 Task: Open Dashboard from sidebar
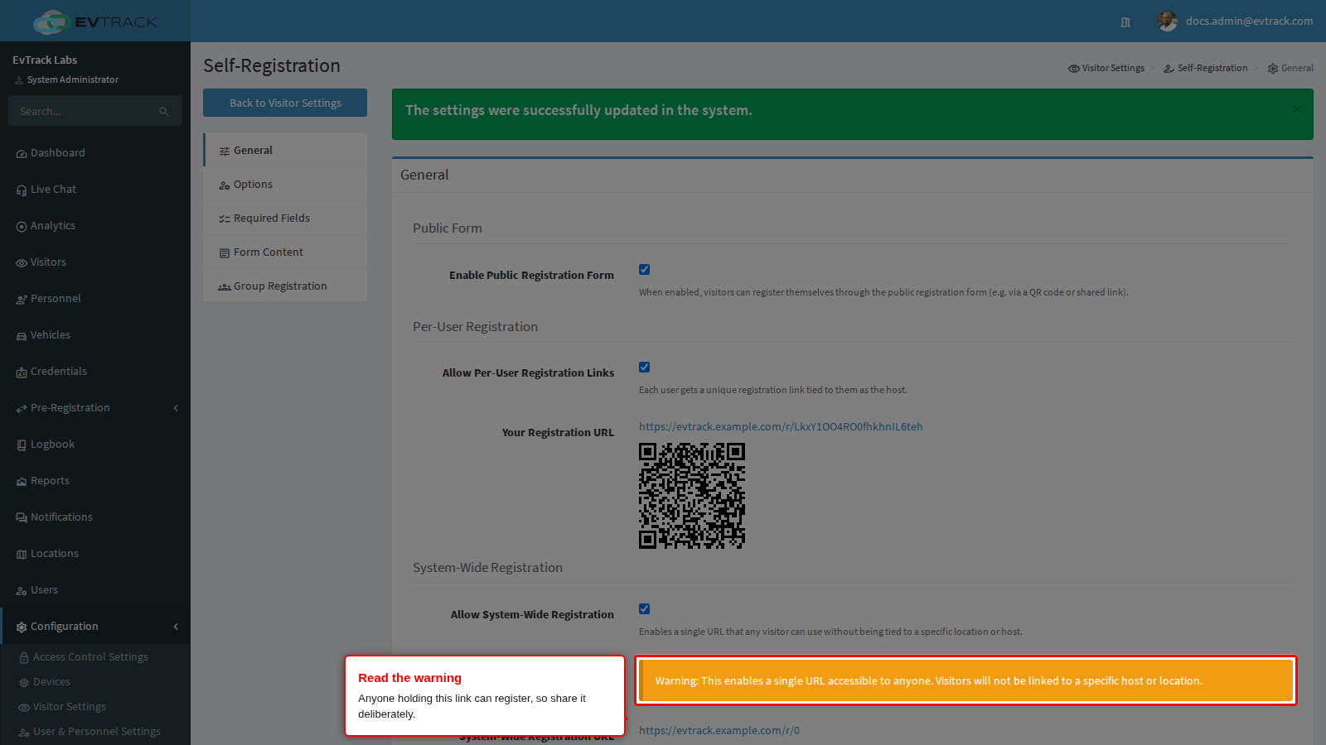coord(95,153)
